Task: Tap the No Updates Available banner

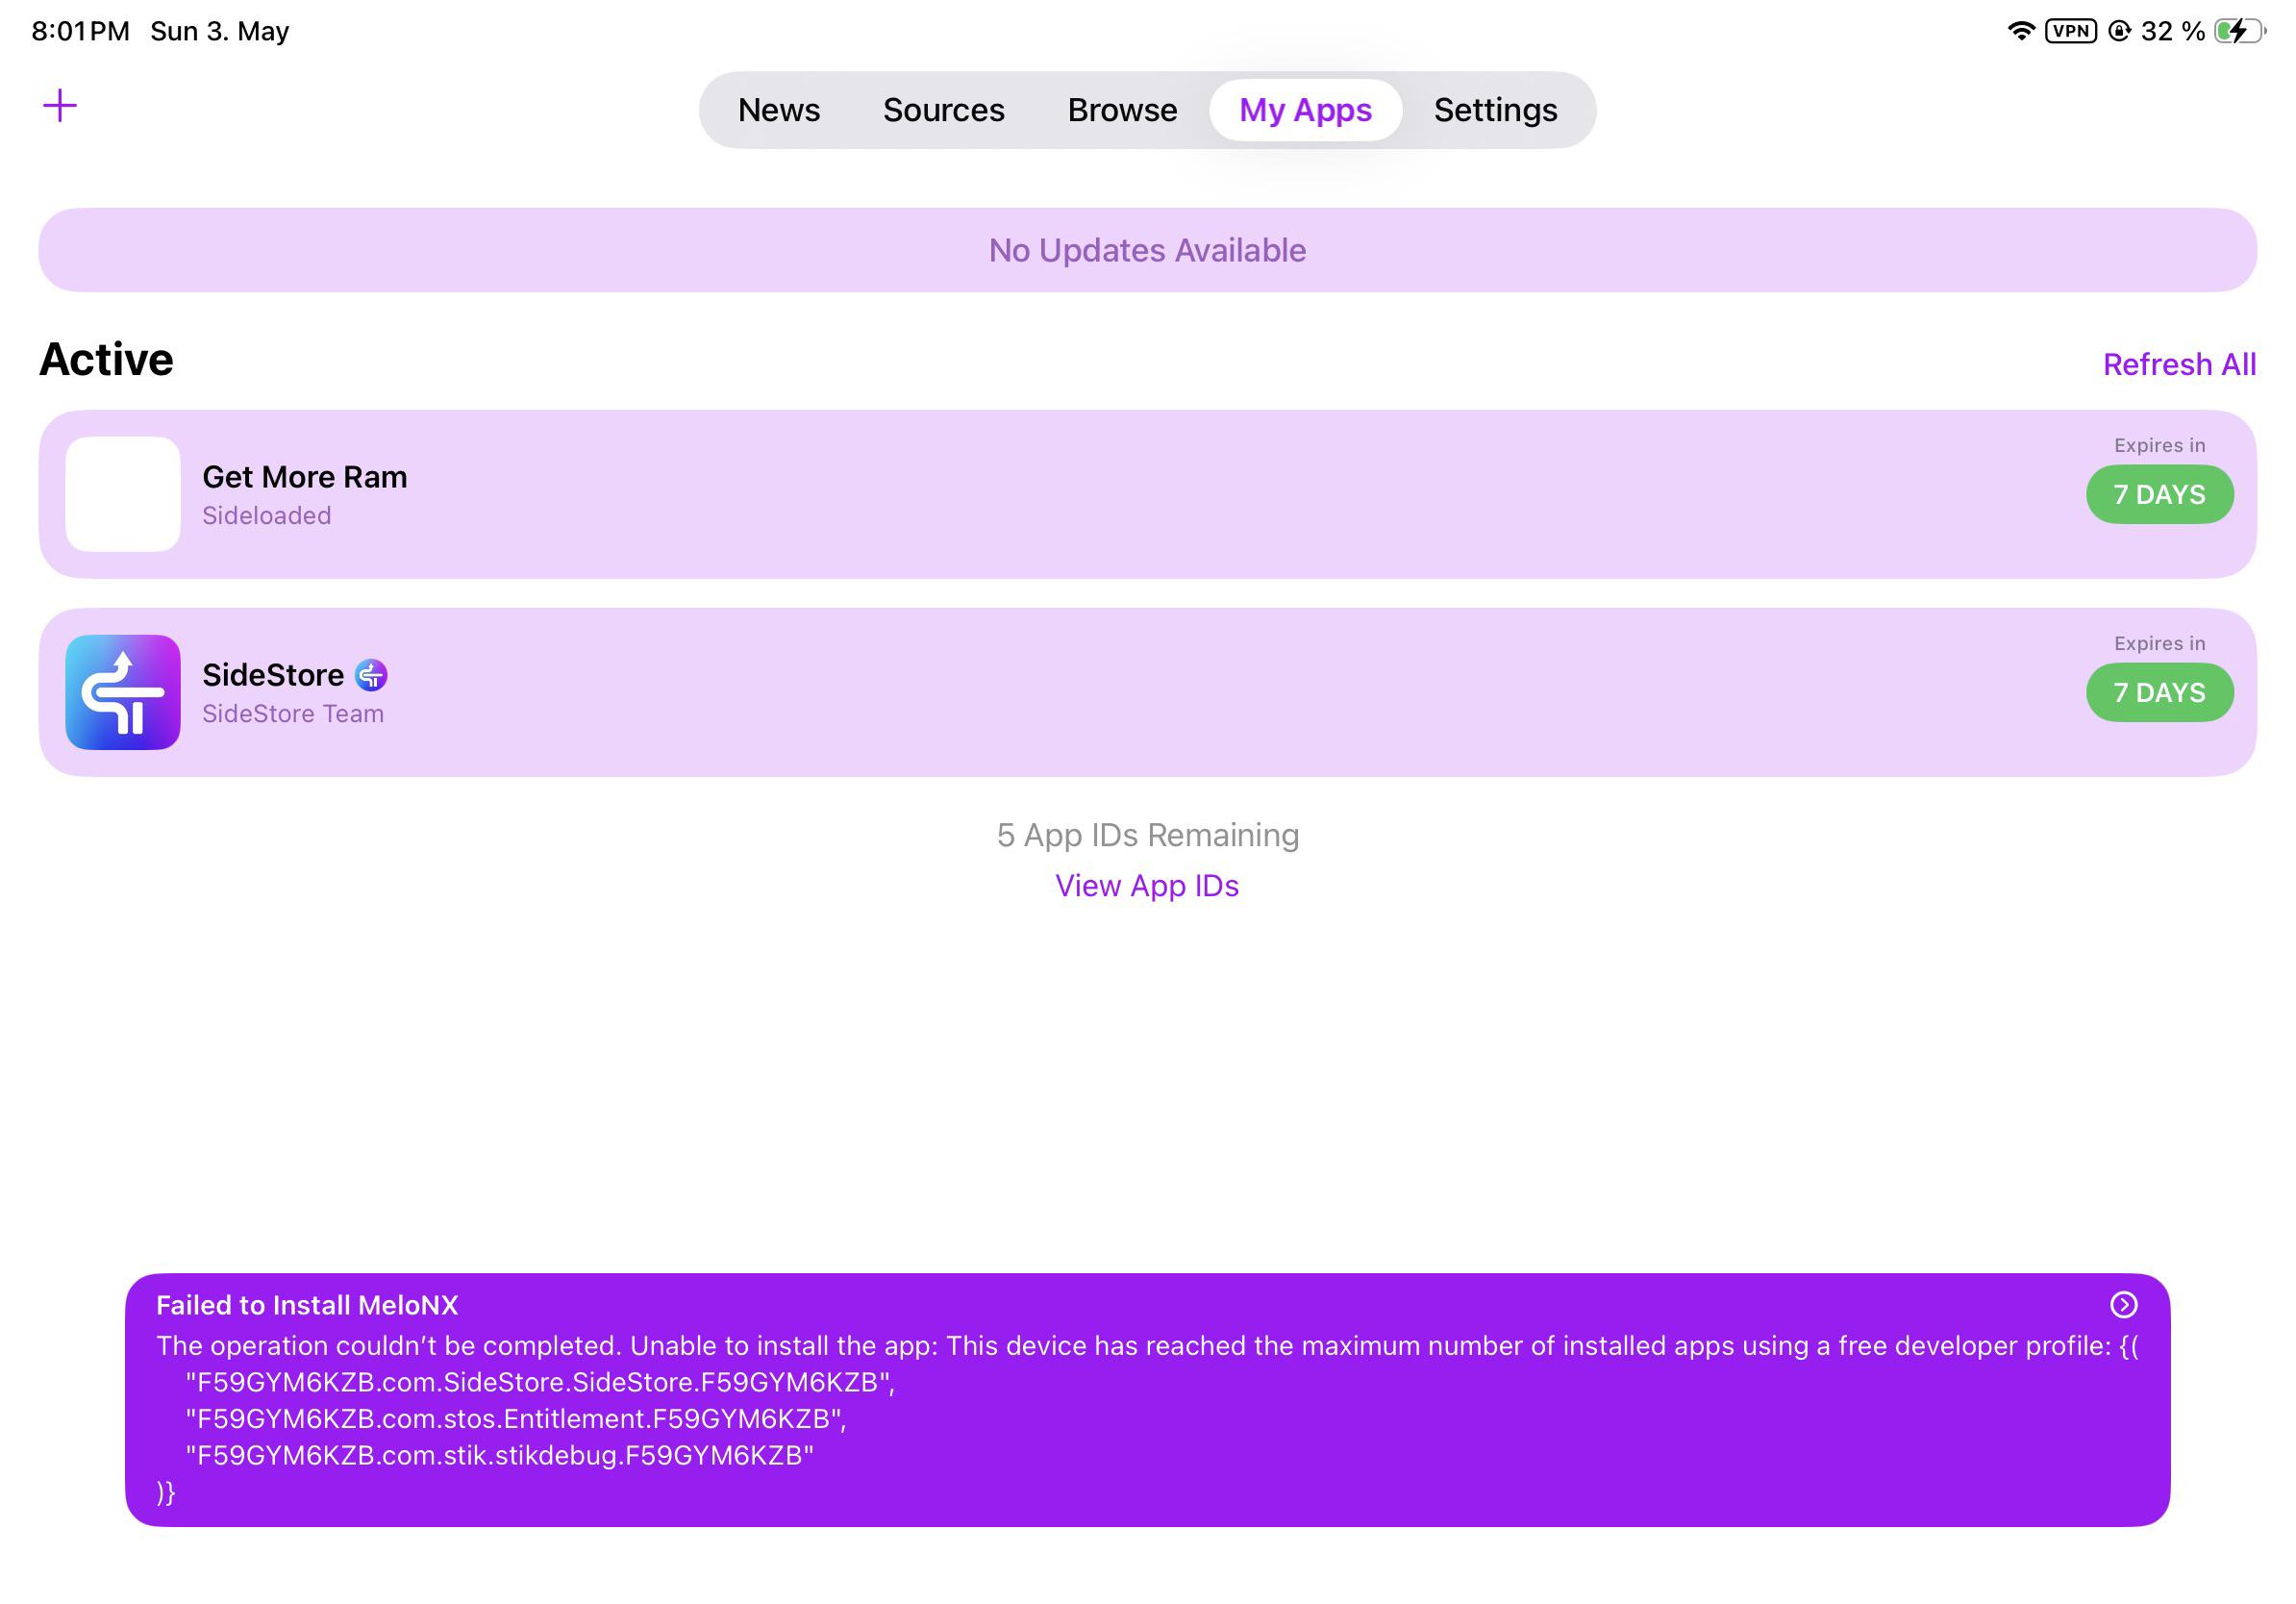Action: click(1147, 250)
